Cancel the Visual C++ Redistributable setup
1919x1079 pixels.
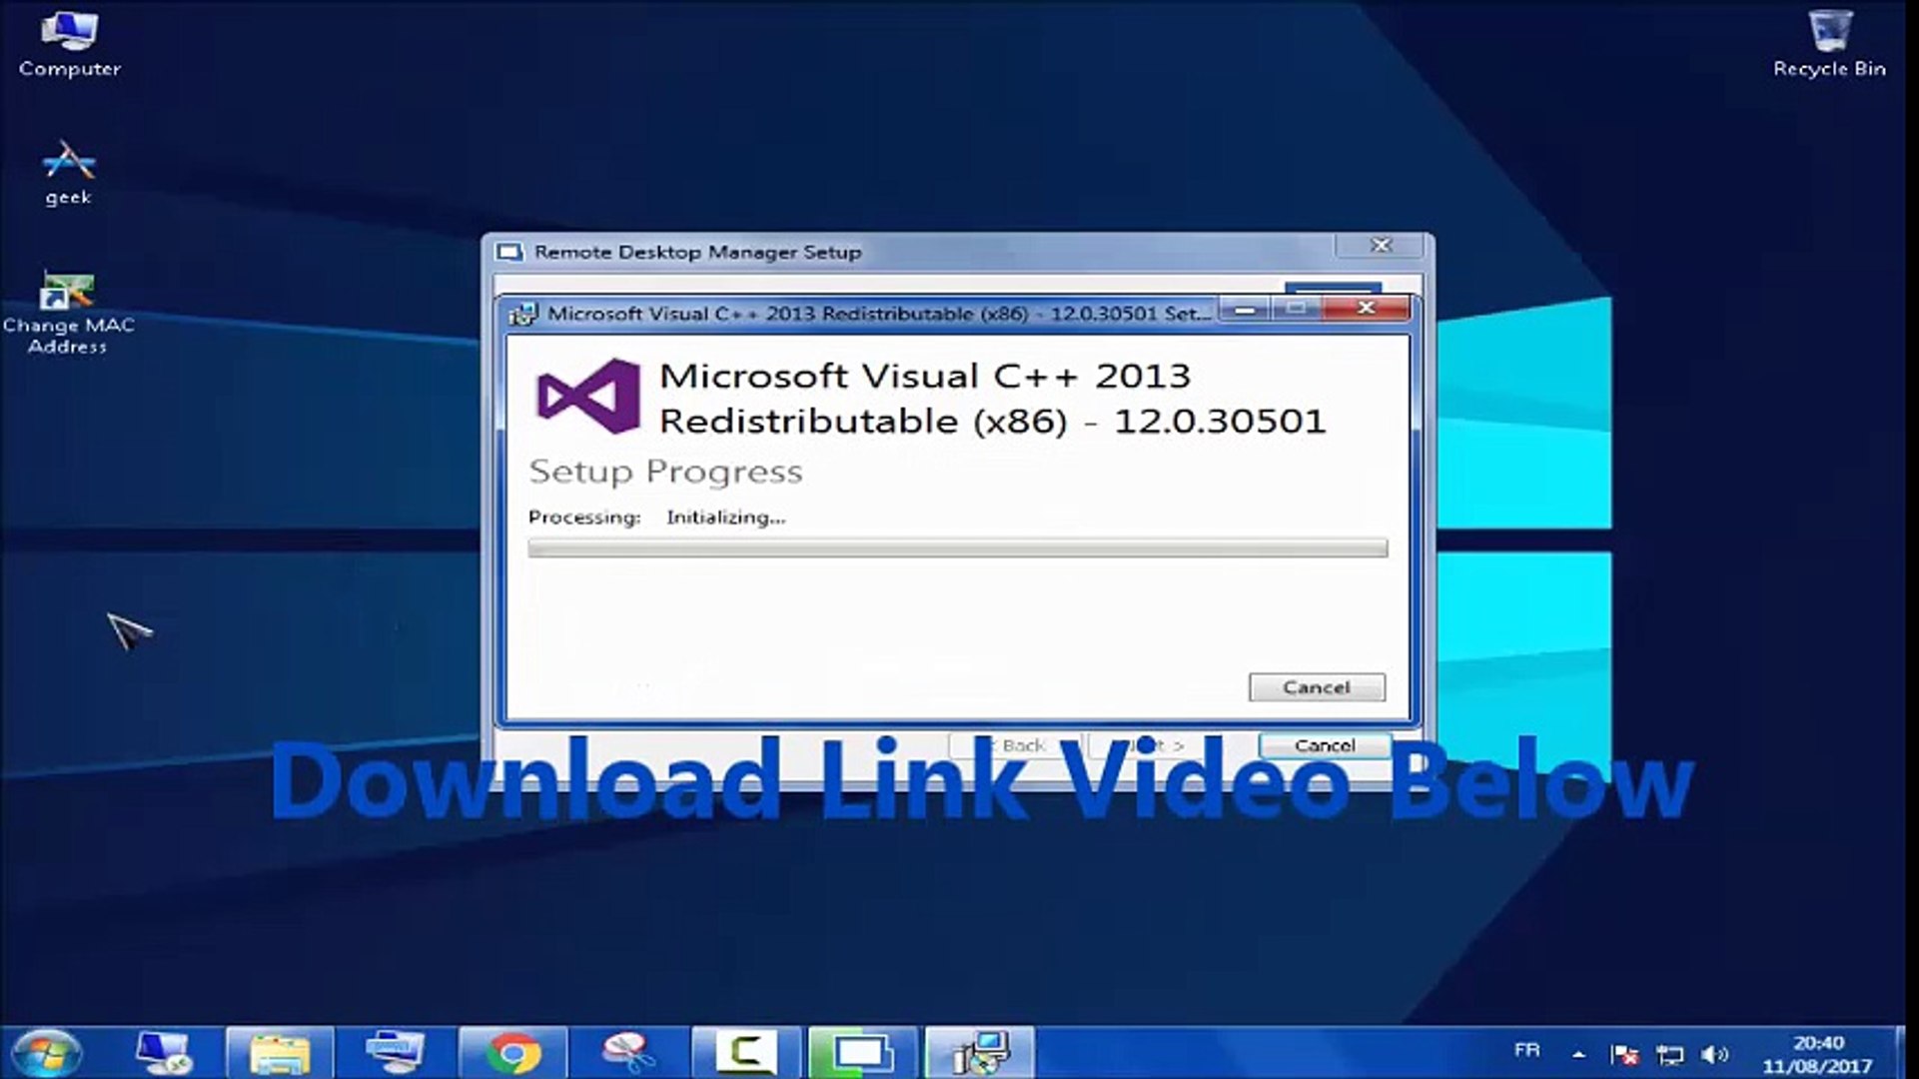tap(1316, 687)
